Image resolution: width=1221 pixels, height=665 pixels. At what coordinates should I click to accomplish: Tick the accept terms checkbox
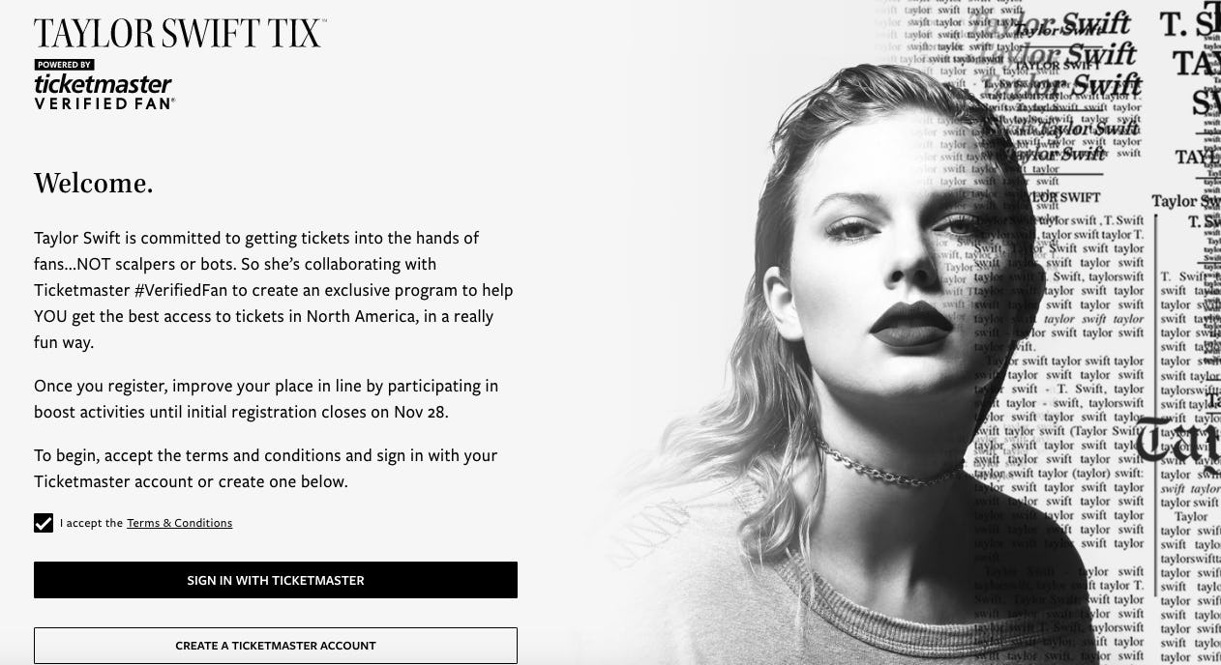44,523
